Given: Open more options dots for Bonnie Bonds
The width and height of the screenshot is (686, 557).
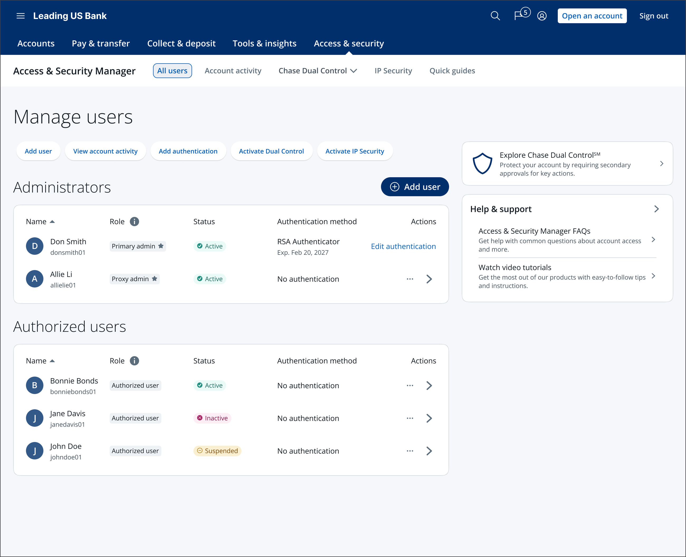Looking at the screenshot, I should (x=410, y=385).
